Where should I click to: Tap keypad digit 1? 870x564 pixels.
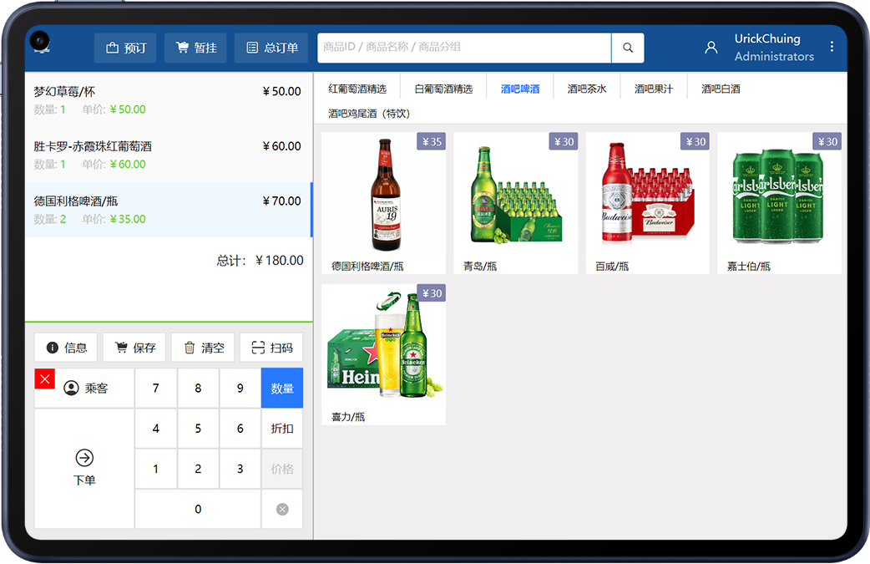(156, 469)
